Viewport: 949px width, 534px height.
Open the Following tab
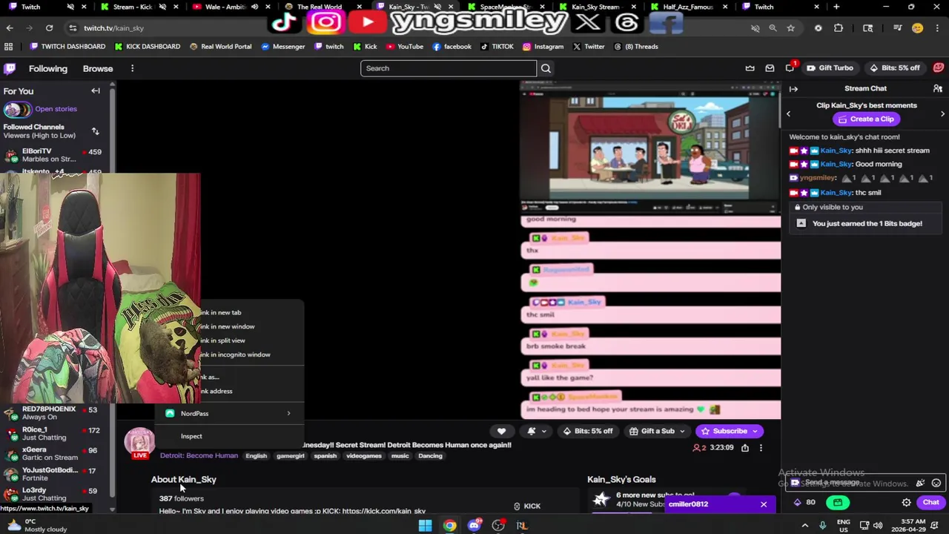click(48, 68)
